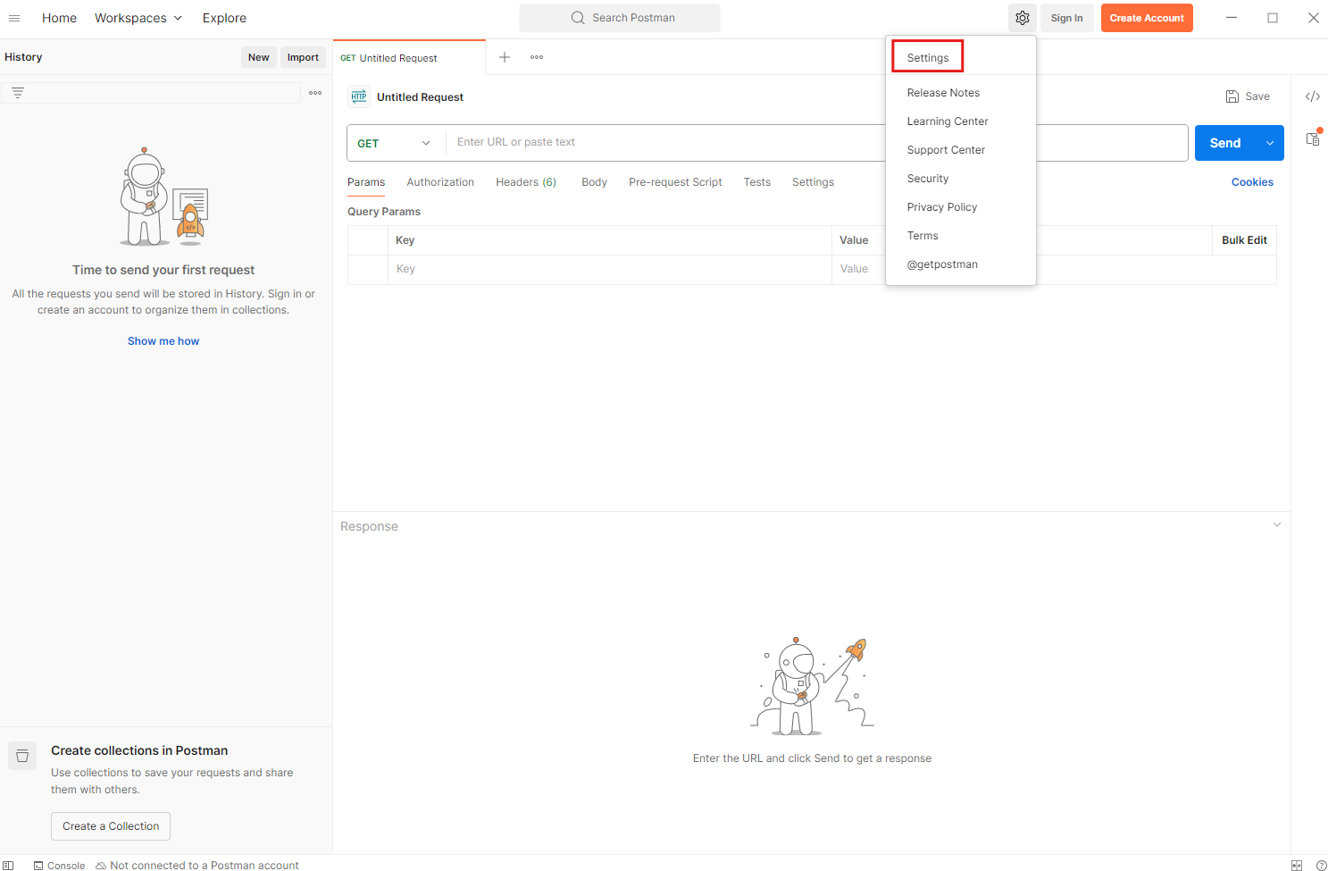Open the Console in status bar

[x=59, y=866]
